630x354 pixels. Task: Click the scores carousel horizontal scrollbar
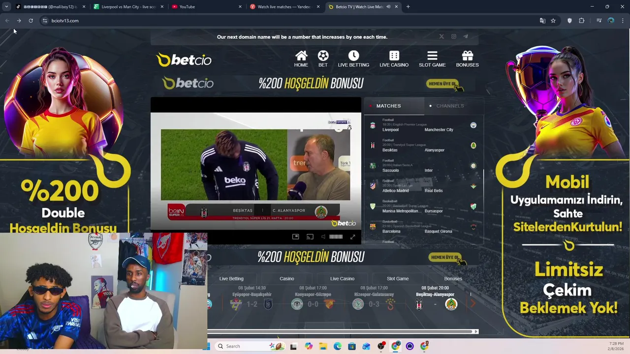tap(343, 331)
